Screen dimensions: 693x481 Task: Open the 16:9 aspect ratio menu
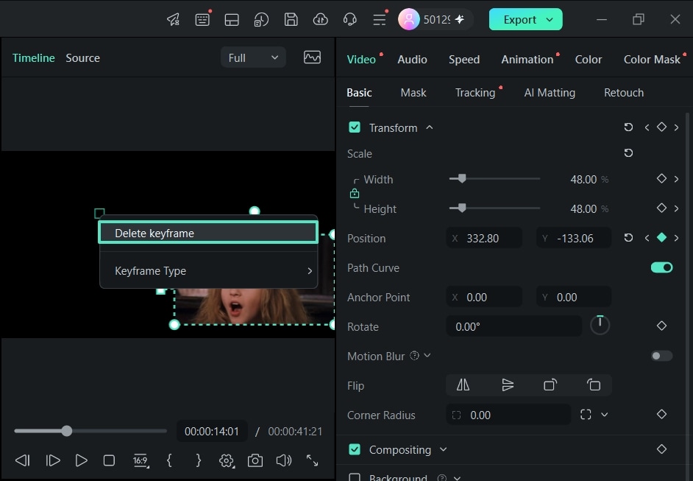tap(141, 460)
